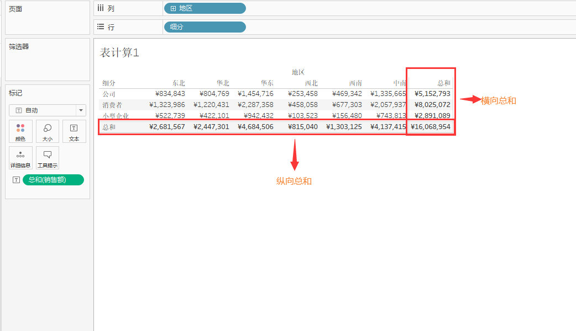This screenshot has width=576, height=331.
Task: Select the 细分 pill on rows shelf
Action: click(205, 27)
